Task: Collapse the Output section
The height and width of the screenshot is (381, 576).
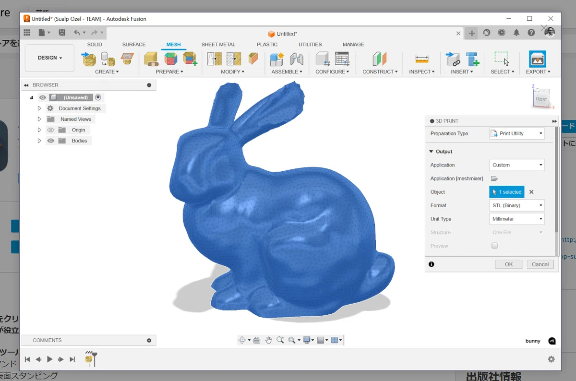Action: pyautogui.click(x=432, y=152)
